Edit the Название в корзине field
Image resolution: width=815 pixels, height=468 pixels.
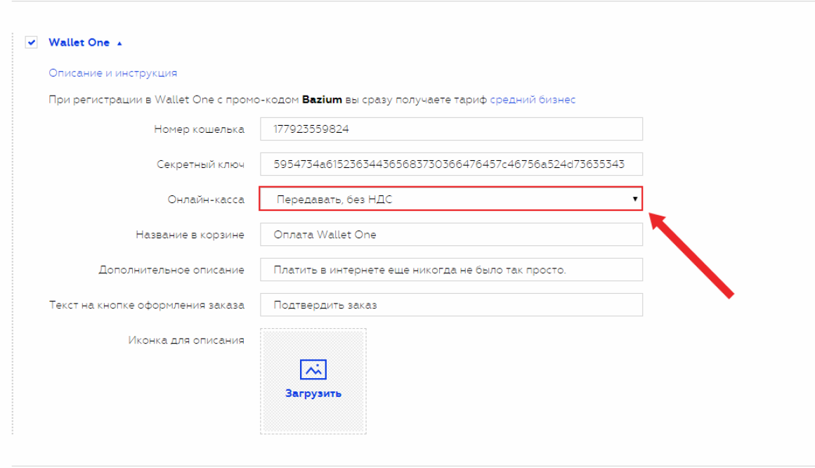point(451,235)
